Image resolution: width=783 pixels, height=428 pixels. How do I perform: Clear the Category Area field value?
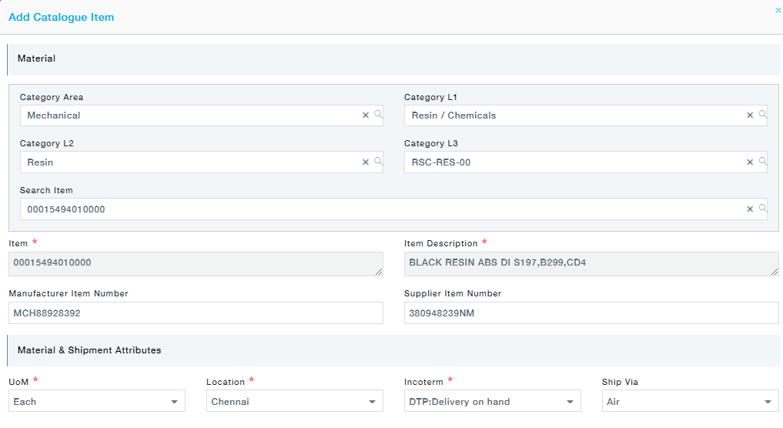click(x=366, y=115)
